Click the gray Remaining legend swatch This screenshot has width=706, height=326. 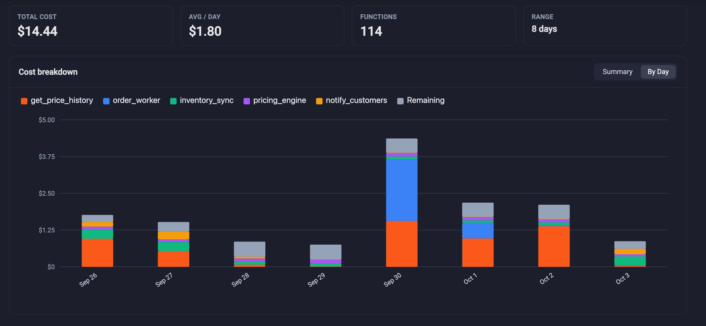pyautogui.click(x=400, y=101)
